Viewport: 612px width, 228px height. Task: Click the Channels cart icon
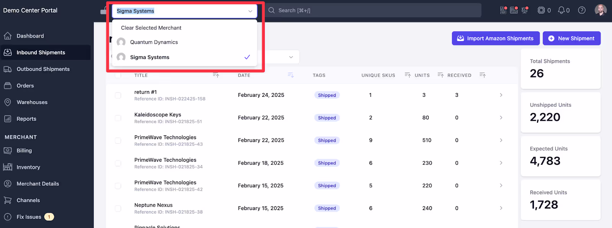coord(8,200)
